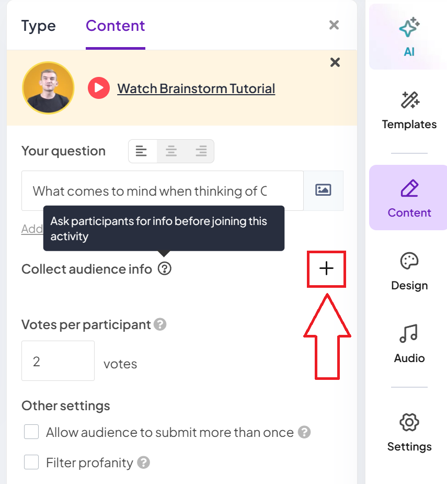447x484 pixels.
Task: Click help icon next to Collect audience info
Action: pyautogui.click(x=165, y=268)
